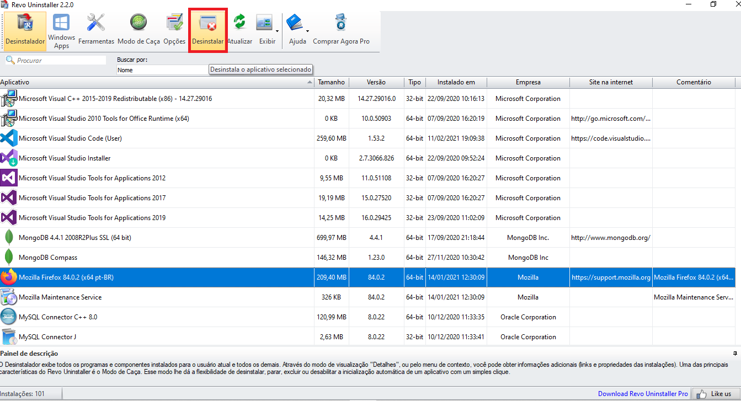Sort by Site na internet column
The width and height of the screenshot is (741, 401).
(x=611, y=82)
